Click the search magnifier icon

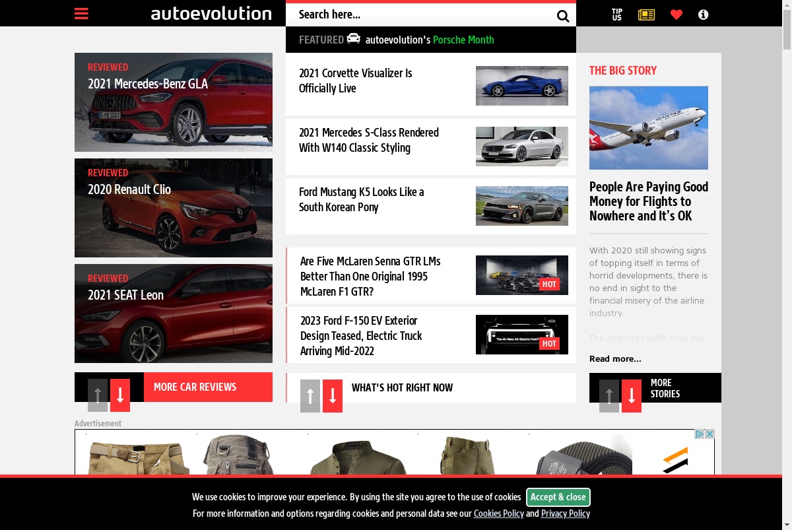point(563,17)
